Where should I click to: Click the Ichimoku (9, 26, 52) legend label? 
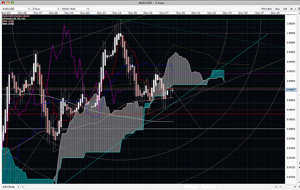click(x=13, y=19)
